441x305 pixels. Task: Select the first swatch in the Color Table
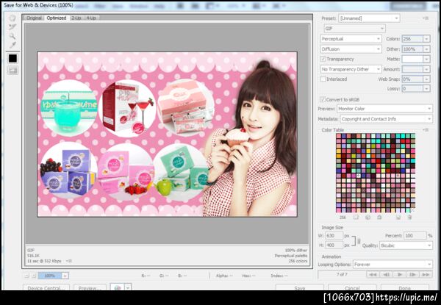coord(339,136)
